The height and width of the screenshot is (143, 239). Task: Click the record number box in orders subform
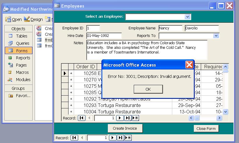pos(105,118)
